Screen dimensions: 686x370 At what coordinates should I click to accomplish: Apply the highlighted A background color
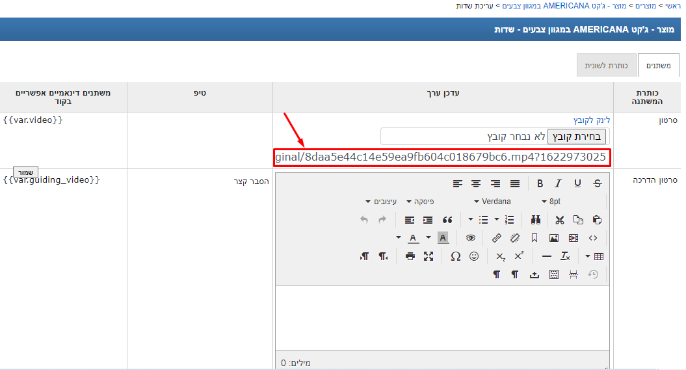(443, 238)
